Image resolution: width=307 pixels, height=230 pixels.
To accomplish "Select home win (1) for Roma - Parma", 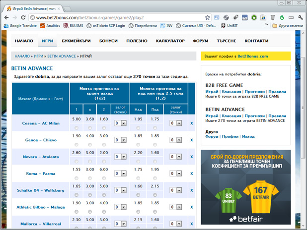I will (x=77, y=178).
